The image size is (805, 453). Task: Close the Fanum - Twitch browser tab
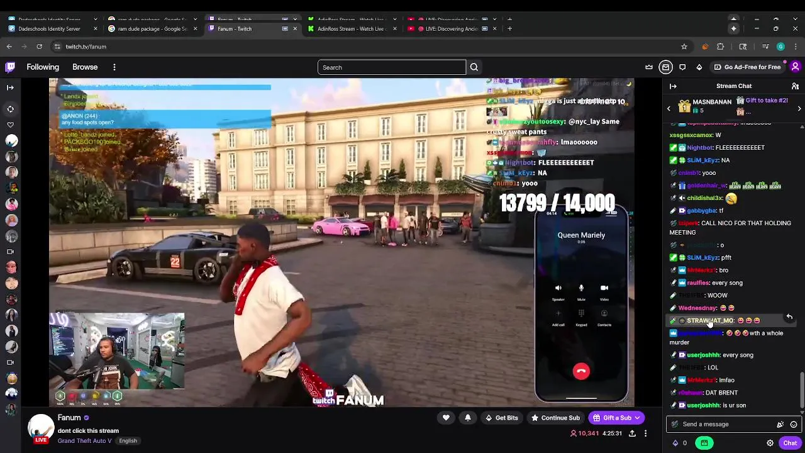(295, 28)
